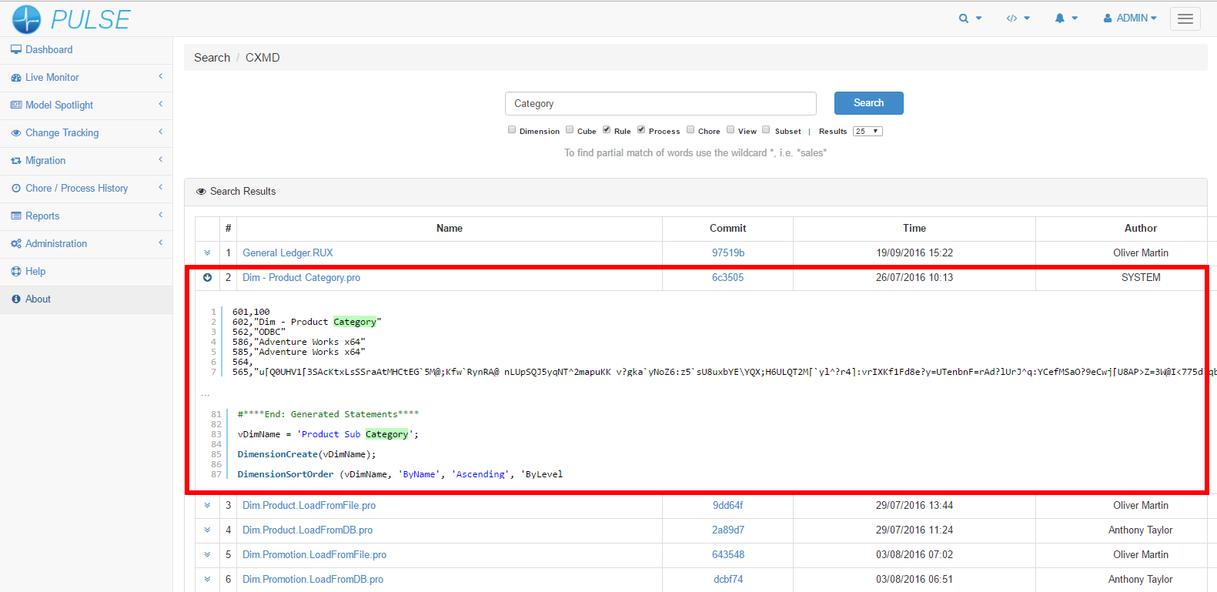Viewport: 1217px width, 592px height.
Task: Expand the Change Tracking sidebar menu
Action: [x=62, y=133]
